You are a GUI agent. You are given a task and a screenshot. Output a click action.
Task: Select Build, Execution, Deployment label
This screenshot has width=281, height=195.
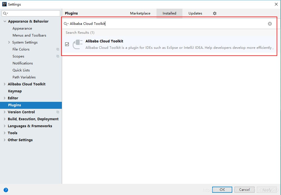pos(33,119)
